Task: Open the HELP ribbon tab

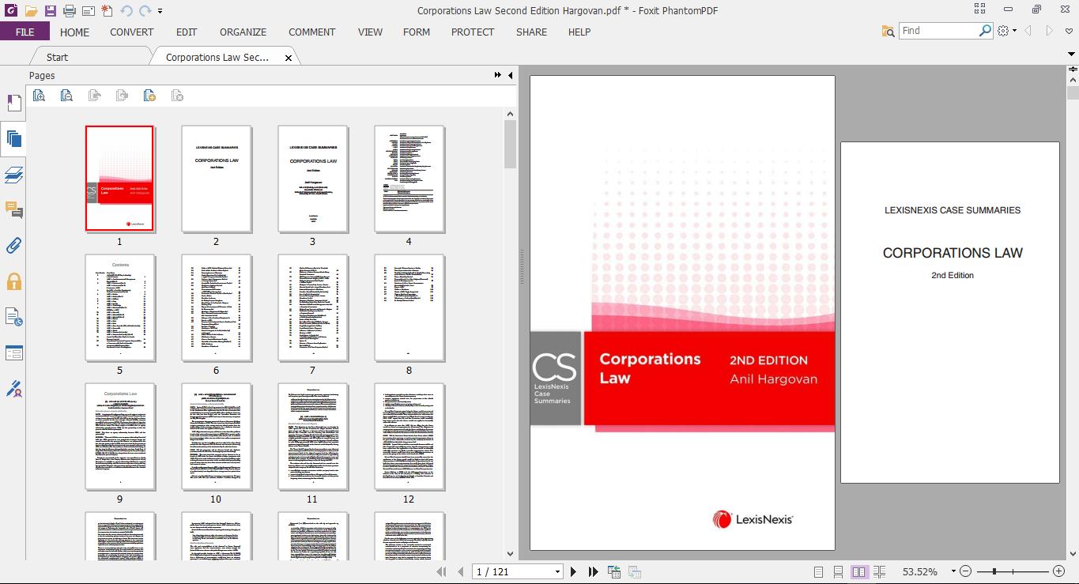Action: [x=579, y=32]
